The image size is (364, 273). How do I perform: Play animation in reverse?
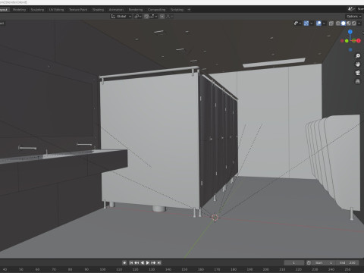pyautogui.click(x=143, y=263)
